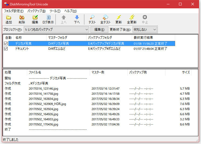Open the ツール menu
Viewport: 201px width, 144px height.
click(55, 11)
